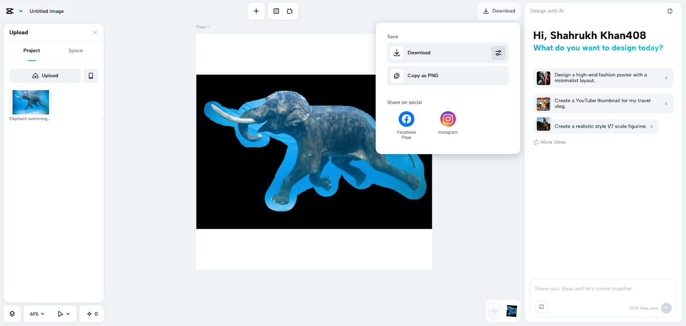Click the share your ideas text field
The image size is (686, 326).
(x=600, y=289)
